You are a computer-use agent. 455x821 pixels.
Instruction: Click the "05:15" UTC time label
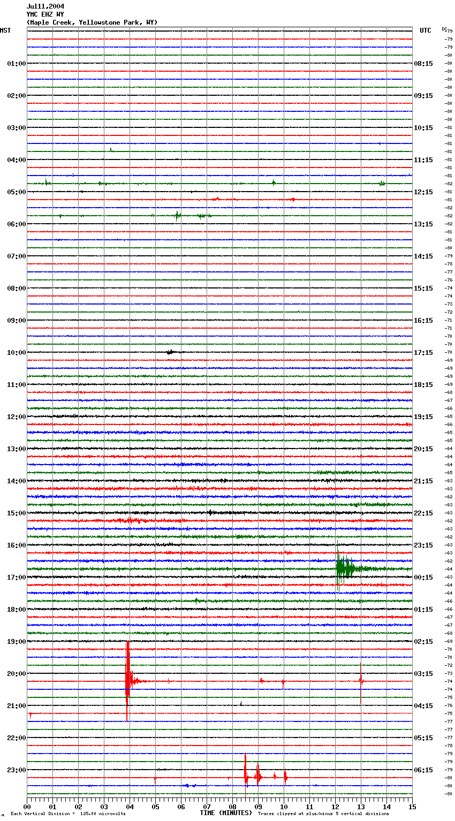pos(423,738)
